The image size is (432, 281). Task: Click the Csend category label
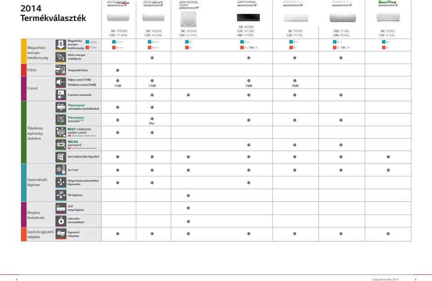(x=32, y=88)
